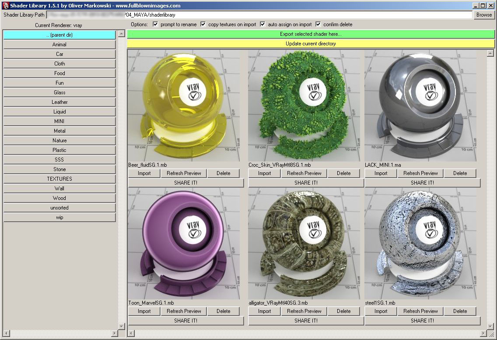Select the Leather category
Image resolution: width=497 pixels, height=340 pixels.
pos(59,102)
